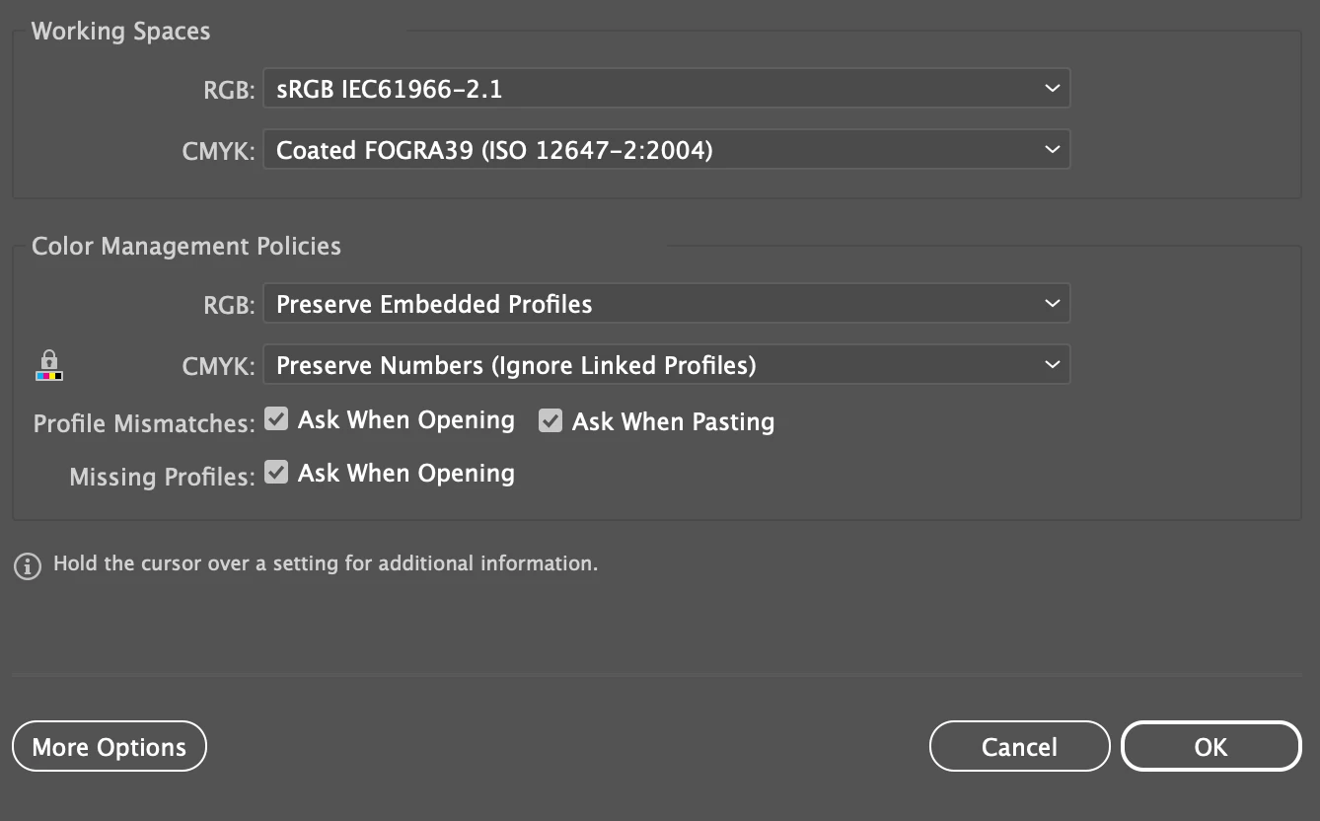Click the Color Management Policies heading
The height and width of the screenshot is (821, 1320).
click(186, 246)
